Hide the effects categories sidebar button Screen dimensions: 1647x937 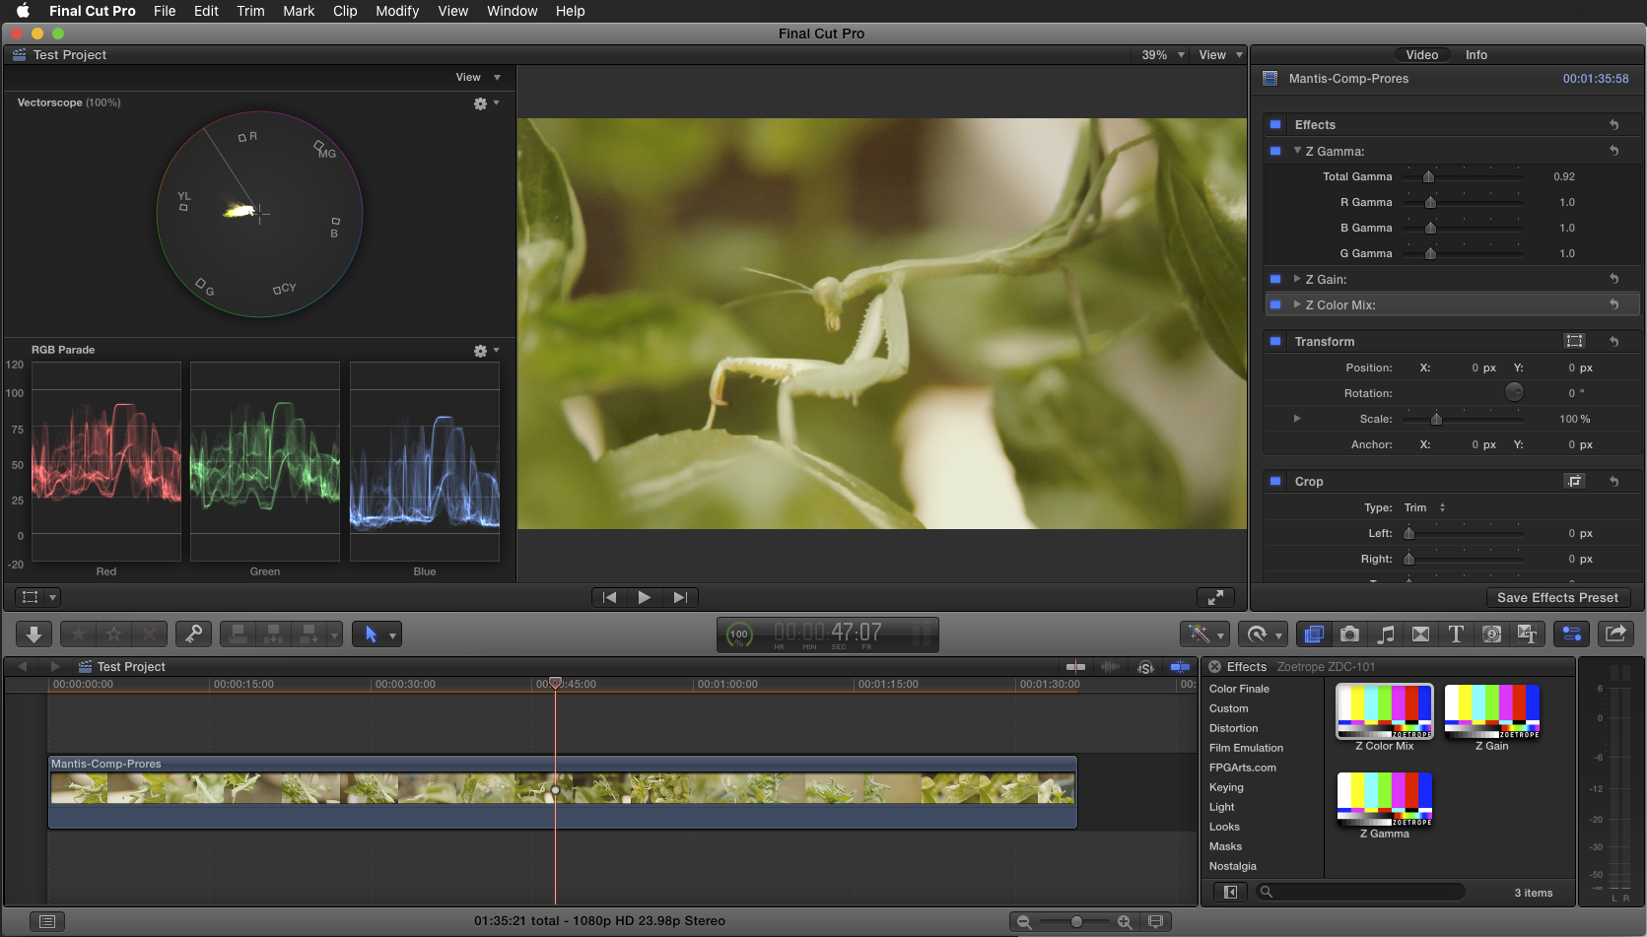1230,892
